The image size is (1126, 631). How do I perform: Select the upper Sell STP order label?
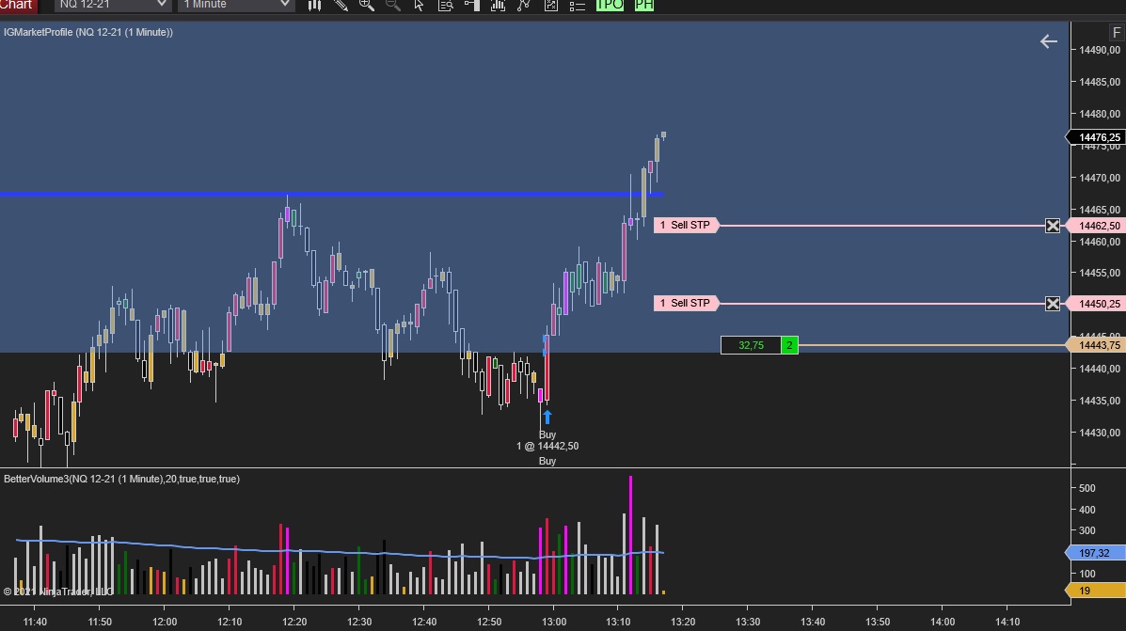coord(686,226)
